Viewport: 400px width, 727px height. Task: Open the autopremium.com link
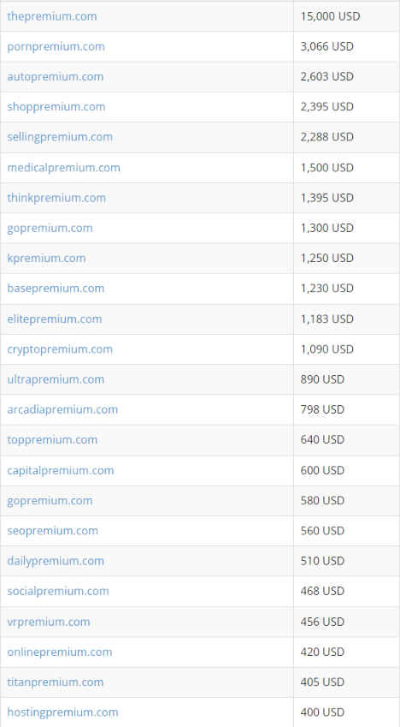tap(55, 76)
